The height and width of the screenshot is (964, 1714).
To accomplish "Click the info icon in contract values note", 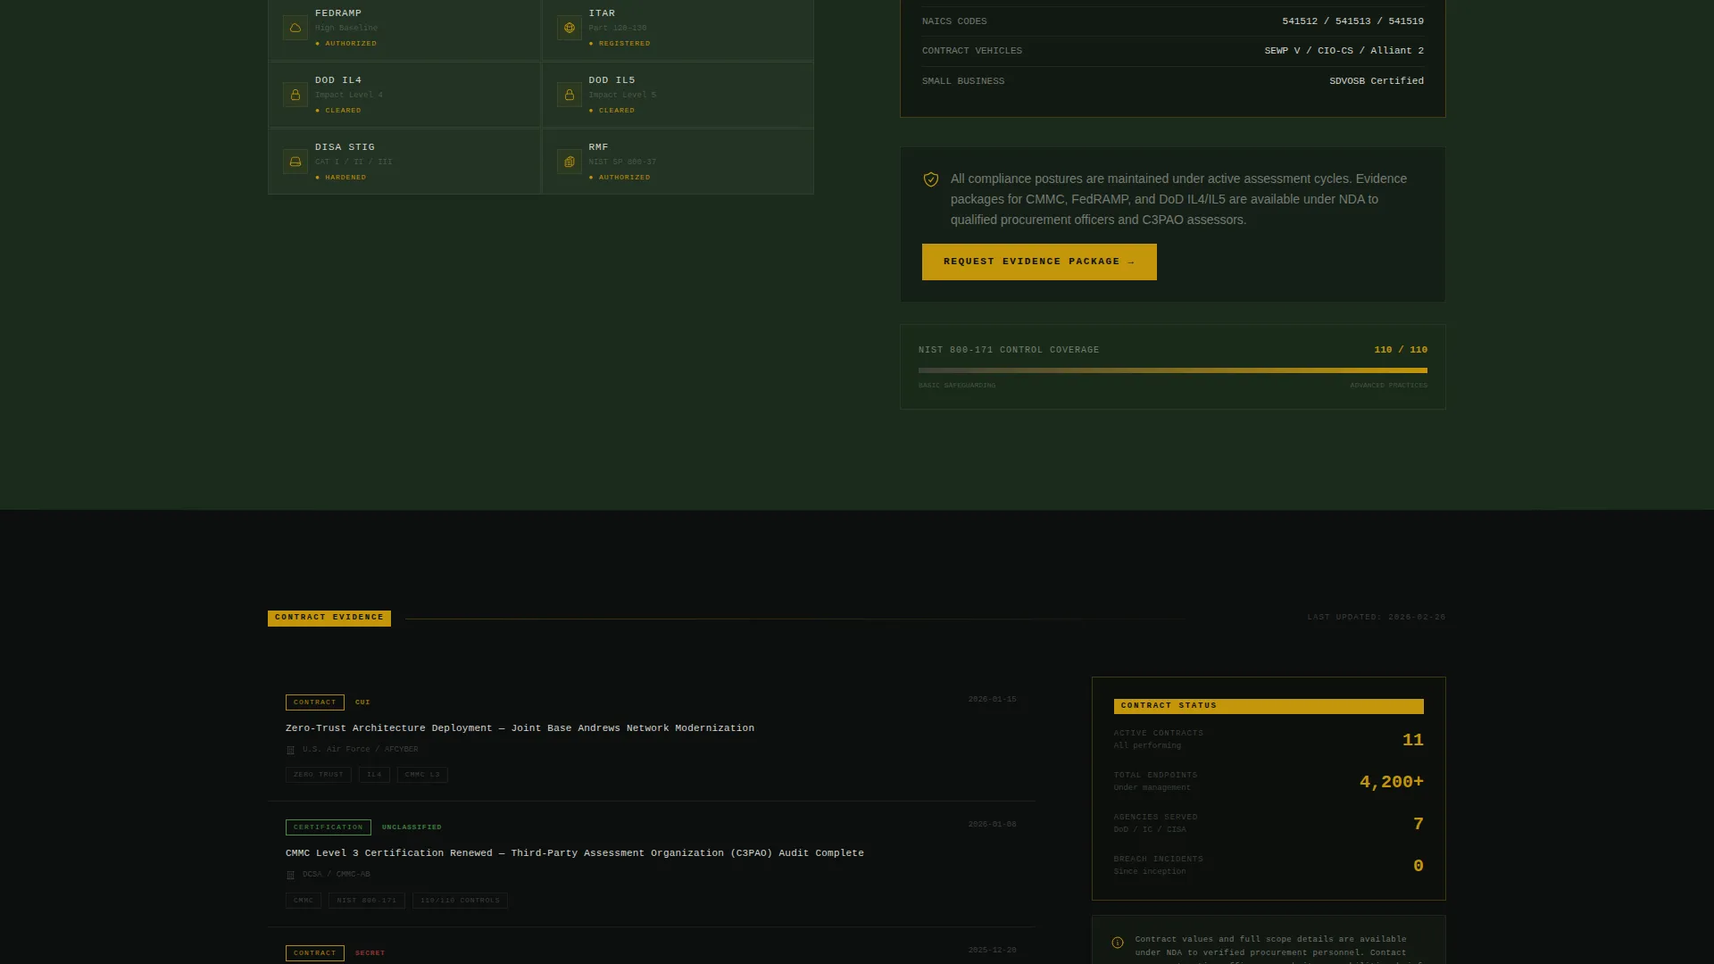I will pyautogui.click(x=1118, y=943).
